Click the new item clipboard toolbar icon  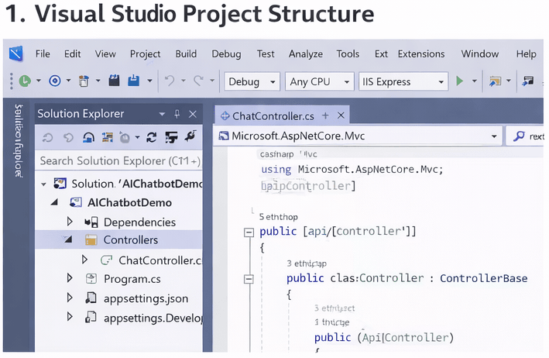point(84,81)
